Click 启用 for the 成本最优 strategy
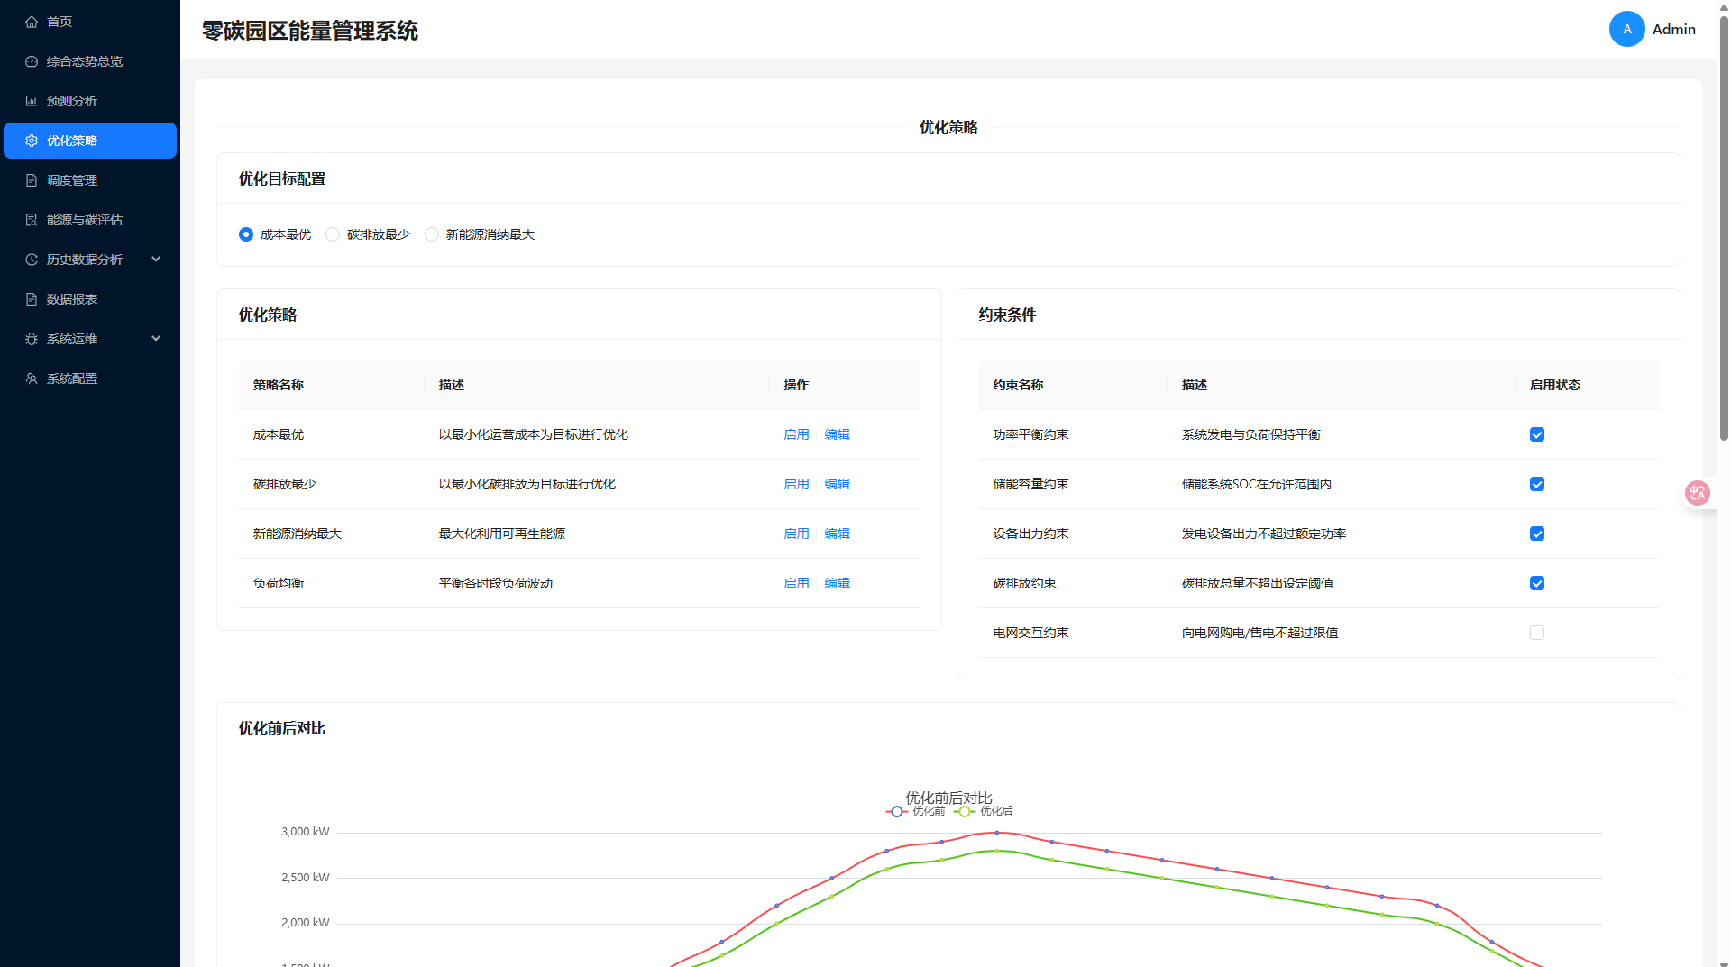 coord(796,434)
